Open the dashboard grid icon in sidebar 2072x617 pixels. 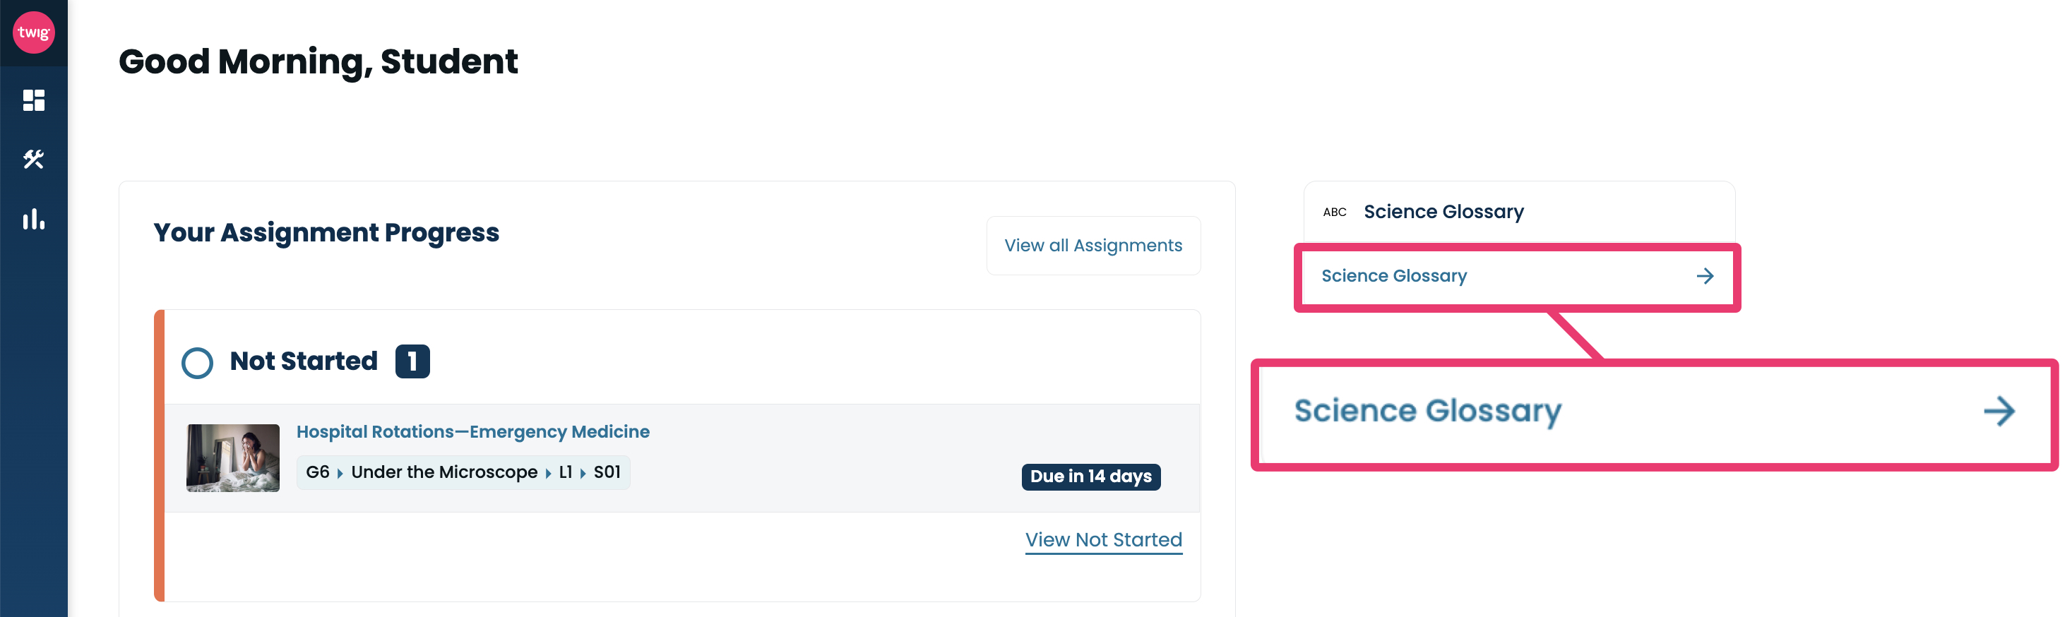pyautogui.click(x=34, y=100)
